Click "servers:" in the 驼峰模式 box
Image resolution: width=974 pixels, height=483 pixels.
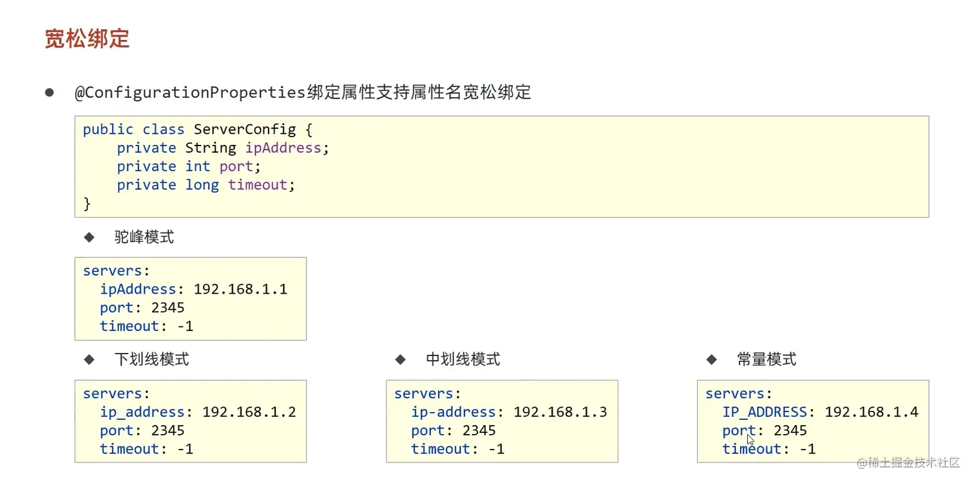coord(116,270)
